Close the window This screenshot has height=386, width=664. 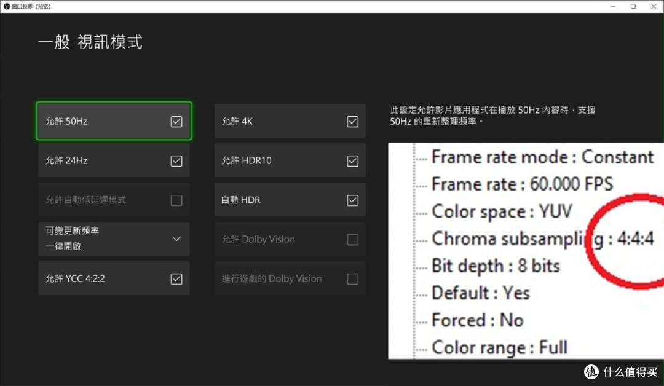654,6
